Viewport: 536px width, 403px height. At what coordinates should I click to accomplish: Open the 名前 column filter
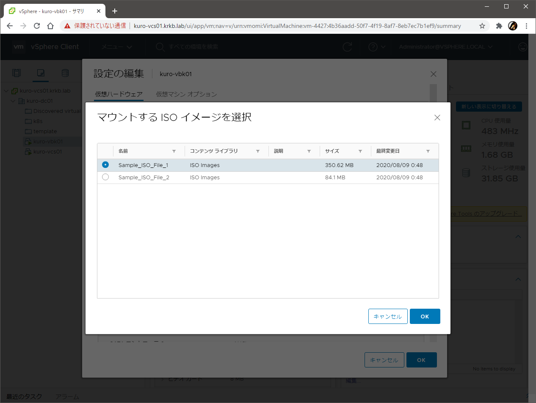tap(174, 151)
